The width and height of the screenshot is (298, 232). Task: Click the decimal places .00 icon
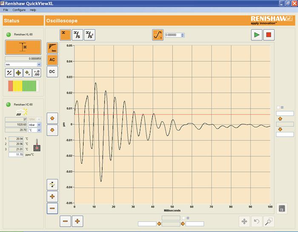[x=37, y=73]
